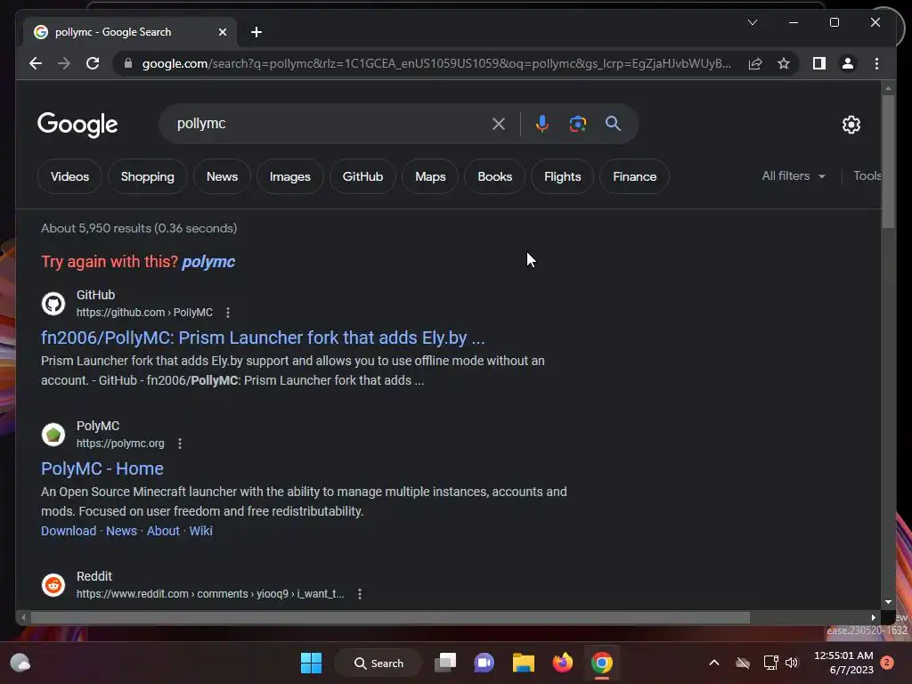
Task: Filter results by Shopping
Action: (x=147, y=176)
